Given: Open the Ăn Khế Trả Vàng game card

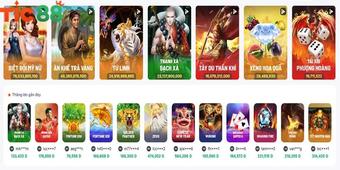Looking at the screenshot, I should 73,43.
